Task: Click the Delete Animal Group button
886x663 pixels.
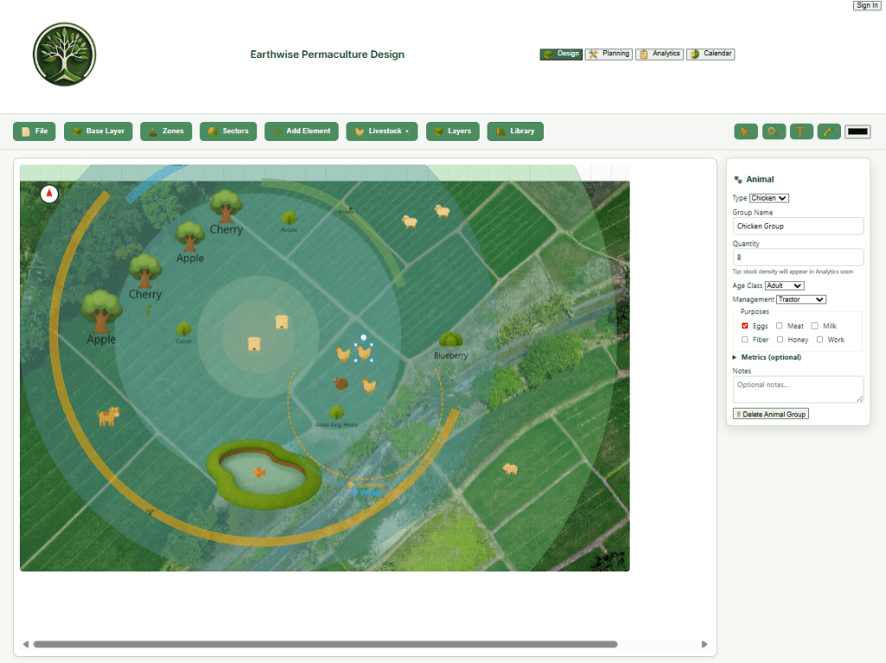Action: tap(771, 415)
